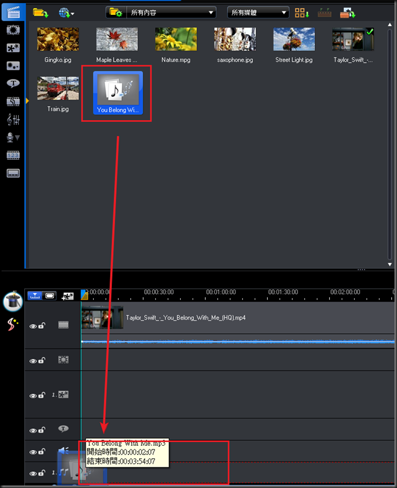397x488 pixels.
Task: Open the 所有內容 folder dropdown
Action: click(171, 13)
